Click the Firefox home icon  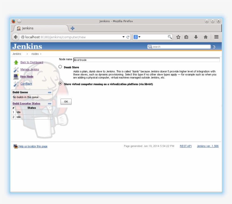[x=206, y=37]
